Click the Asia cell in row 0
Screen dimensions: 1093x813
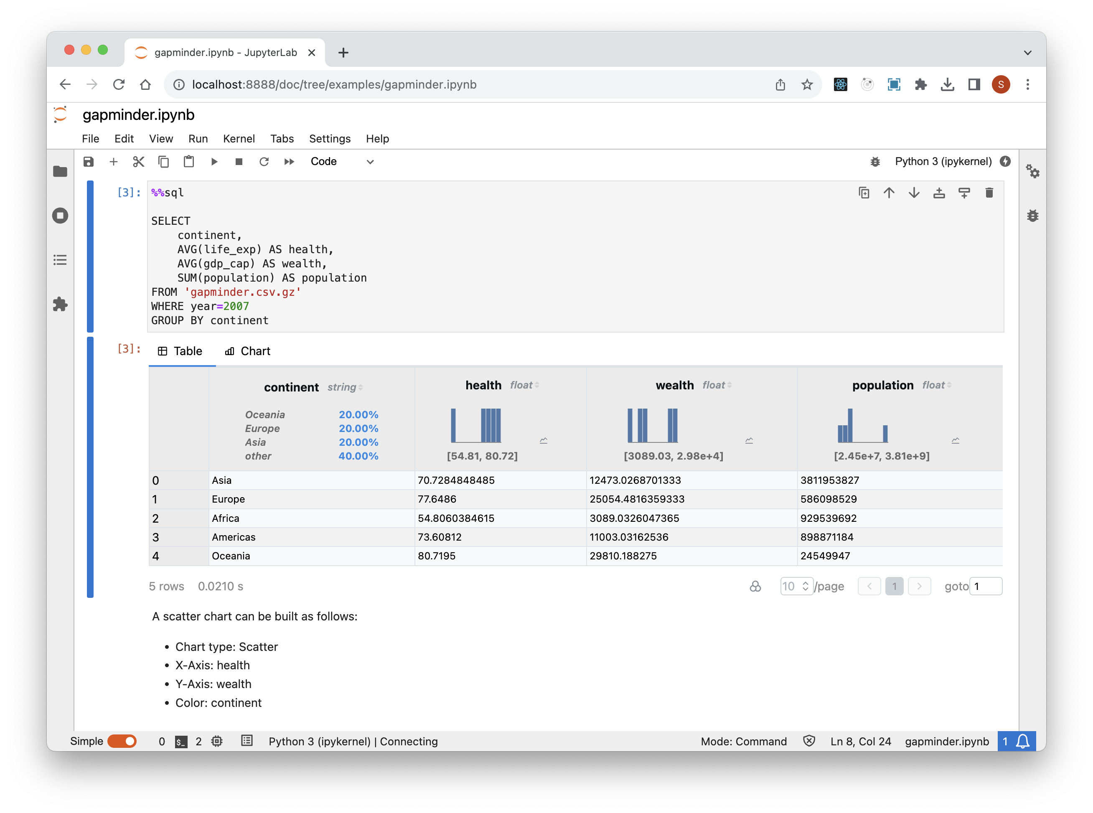click(x=312, y=480)
